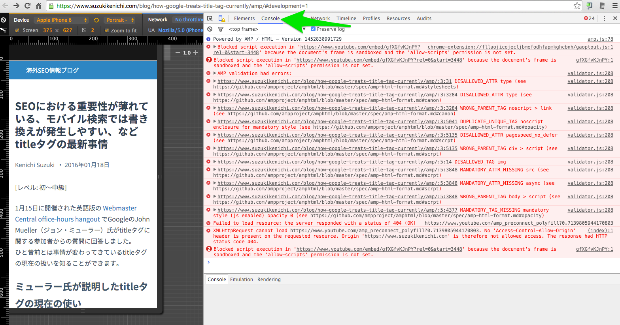Expand the MANDATORY_TAG_MISSING mandatory error
The height and width of the screenshot is (325, 620).
215,210
